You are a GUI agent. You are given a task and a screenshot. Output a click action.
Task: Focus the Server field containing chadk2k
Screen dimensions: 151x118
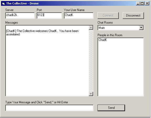click(x=20, y=15)
